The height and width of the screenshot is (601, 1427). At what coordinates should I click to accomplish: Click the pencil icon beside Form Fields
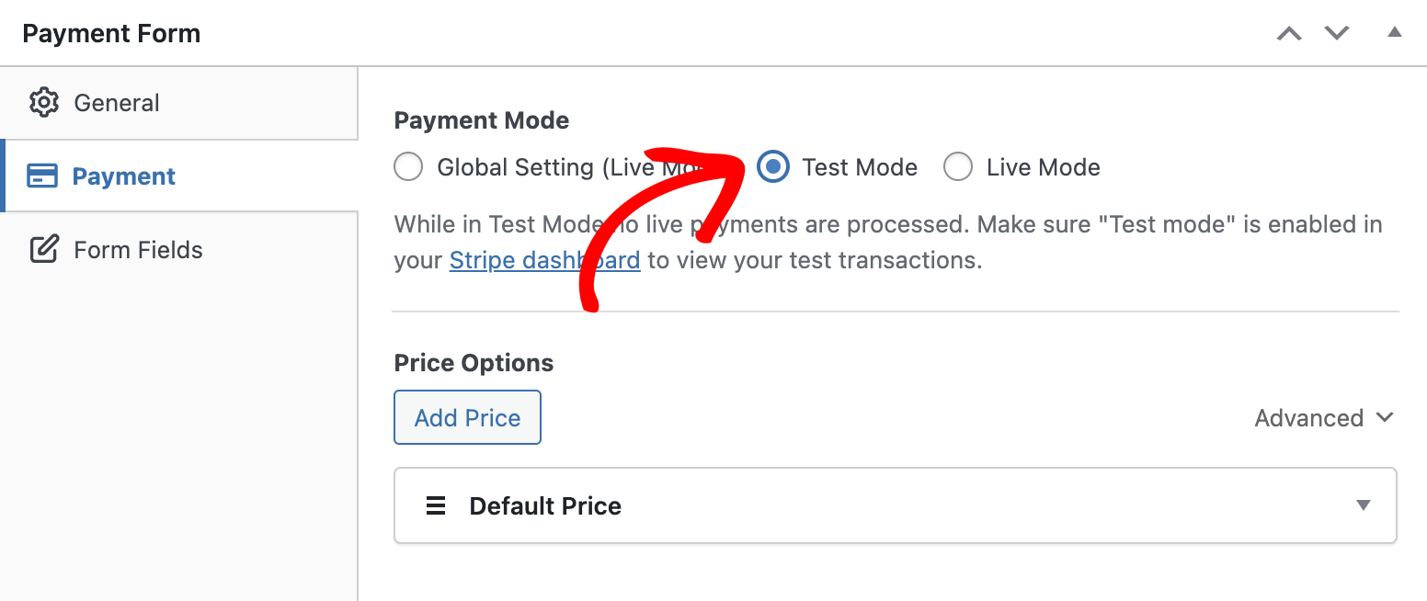pos(43,249)
